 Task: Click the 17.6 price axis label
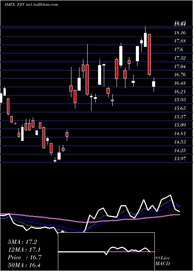click(178, 50)
